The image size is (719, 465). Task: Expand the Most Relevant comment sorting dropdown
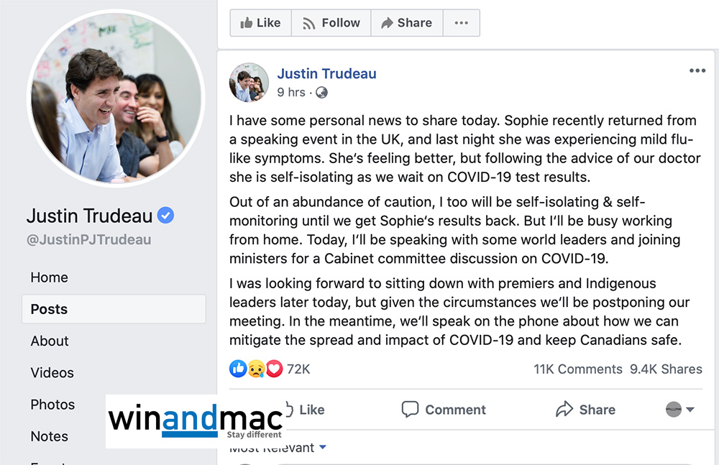point(322,448)
